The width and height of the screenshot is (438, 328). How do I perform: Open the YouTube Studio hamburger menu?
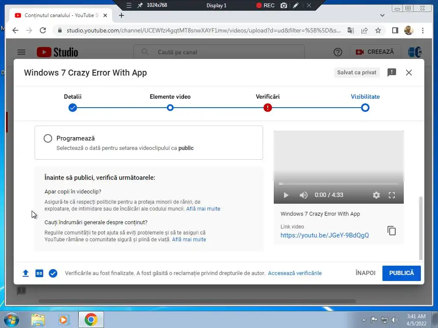21,52
